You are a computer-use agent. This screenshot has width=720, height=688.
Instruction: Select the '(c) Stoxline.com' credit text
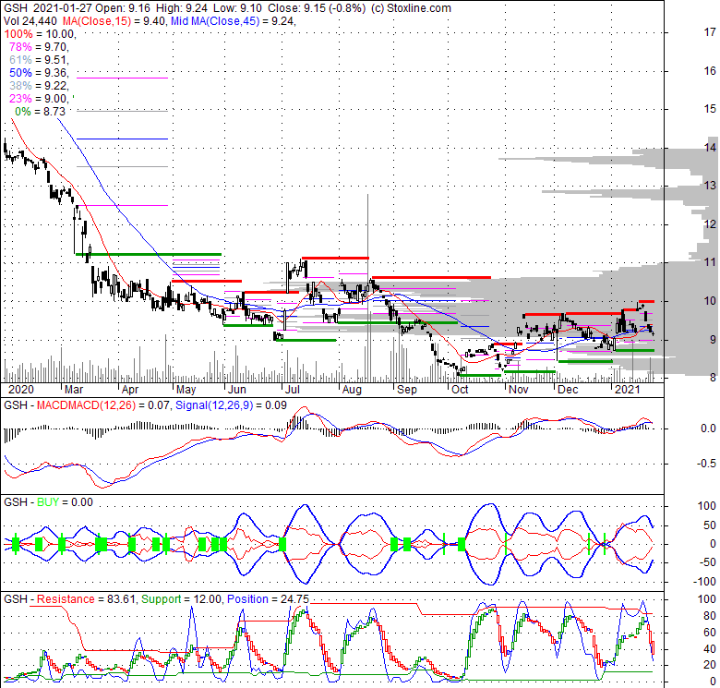click(x=411, y=8)
